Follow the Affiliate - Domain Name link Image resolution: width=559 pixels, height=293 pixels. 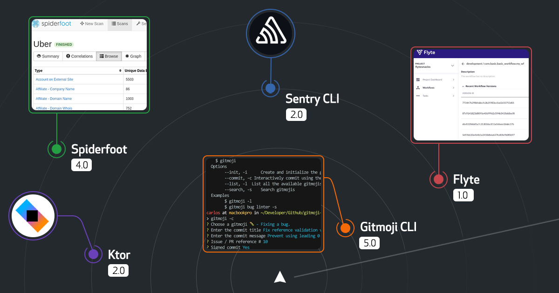click(x=55, y=98)
